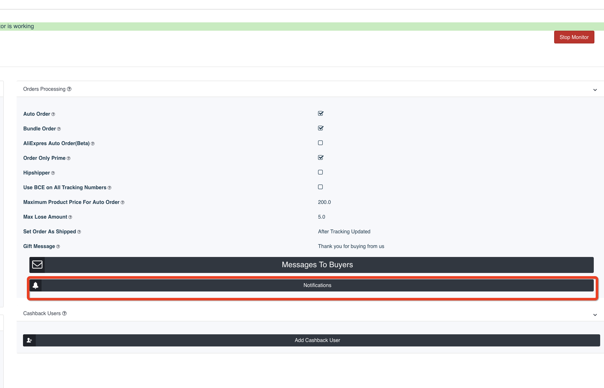
Task: Click the Gift Message label
Action: click(39, 246)
